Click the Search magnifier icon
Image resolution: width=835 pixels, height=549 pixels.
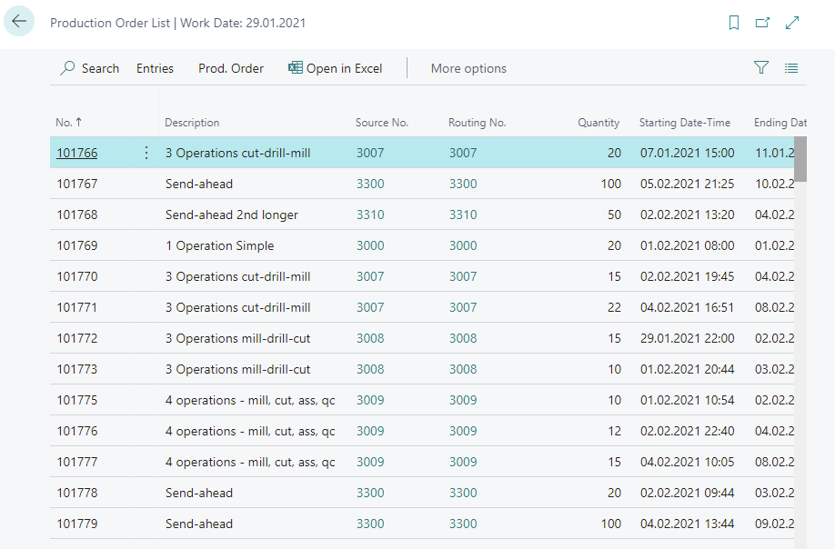click(68, 68)
